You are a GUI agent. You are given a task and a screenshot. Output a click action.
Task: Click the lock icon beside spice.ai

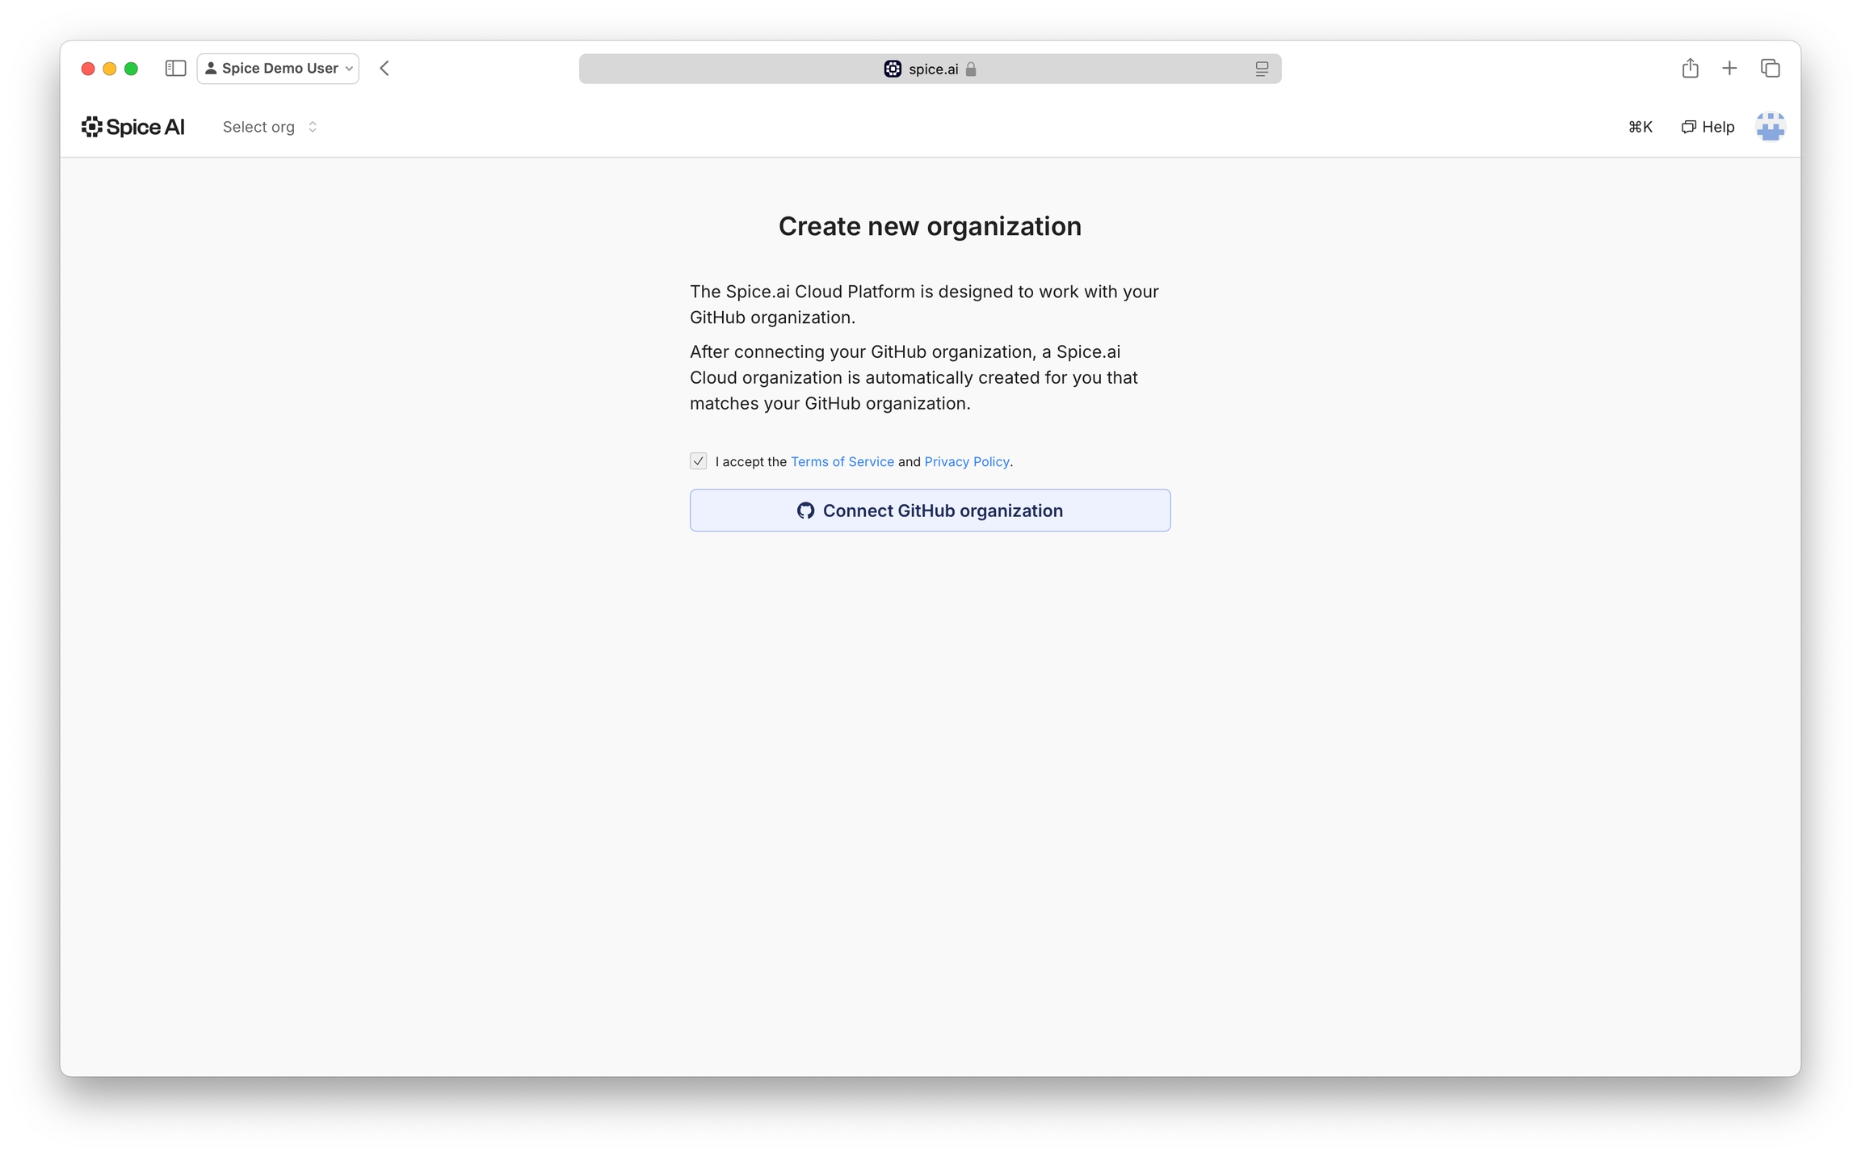click(x=971, y=69)
